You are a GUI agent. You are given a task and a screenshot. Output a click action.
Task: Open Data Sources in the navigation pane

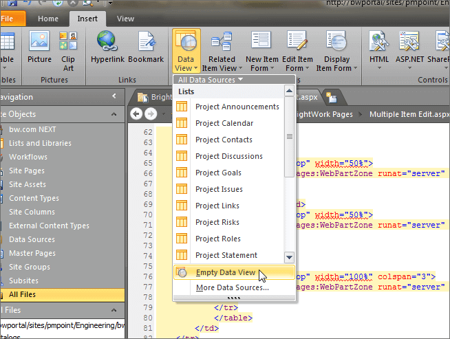[x=32, y=239]
